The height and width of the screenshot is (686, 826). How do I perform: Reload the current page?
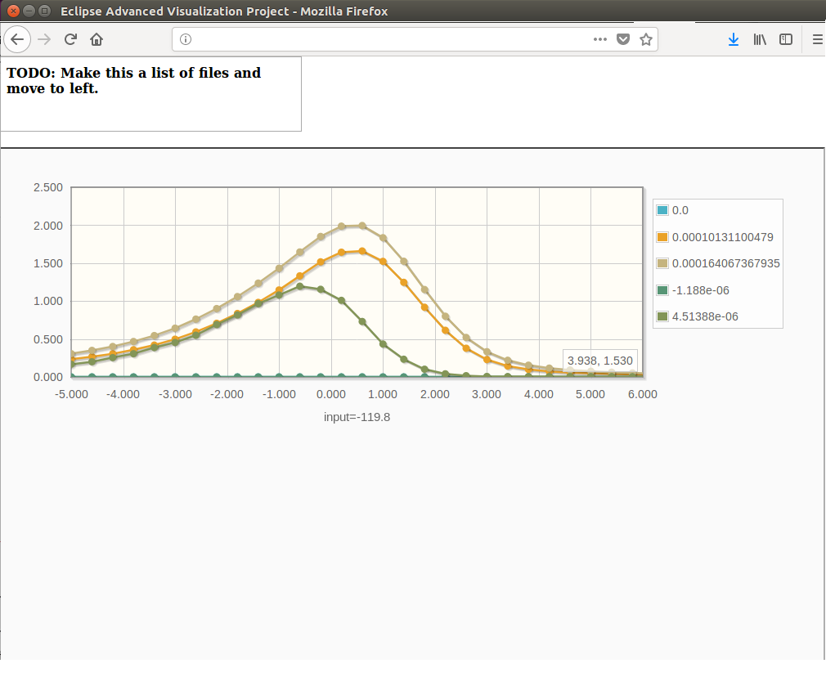click(71, 39)
